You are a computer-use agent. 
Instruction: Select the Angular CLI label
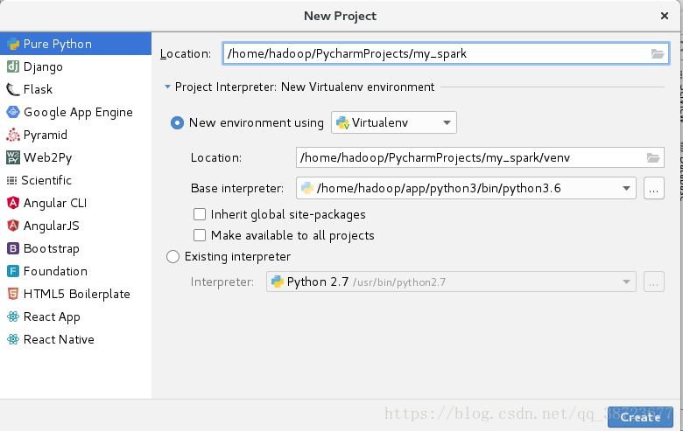(x=55, y=203)
